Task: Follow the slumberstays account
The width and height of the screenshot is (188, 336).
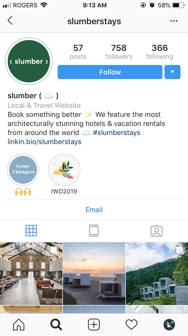Action: click(110, 72)
